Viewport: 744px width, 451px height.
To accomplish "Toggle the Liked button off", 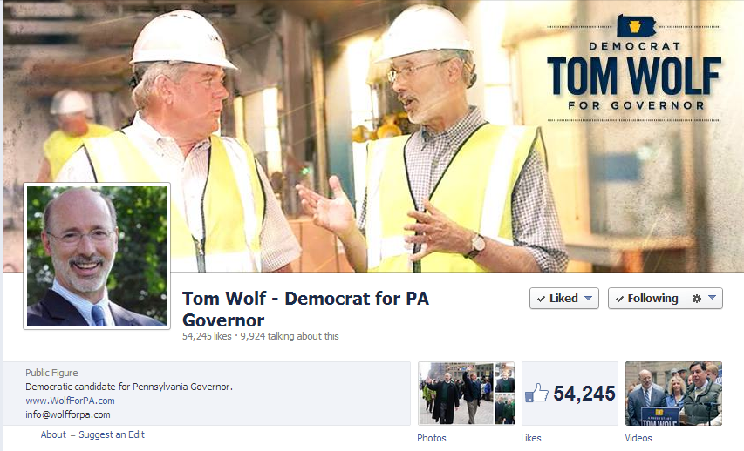I will pos(564,299).
